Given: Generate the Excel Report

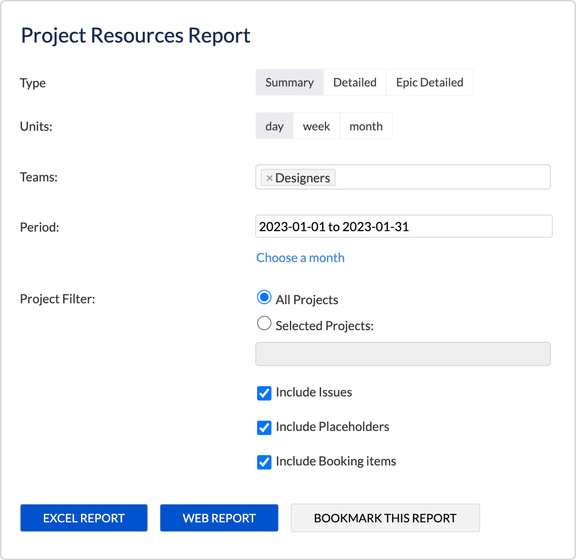Looking at the screenshot, I should [84, 518].
